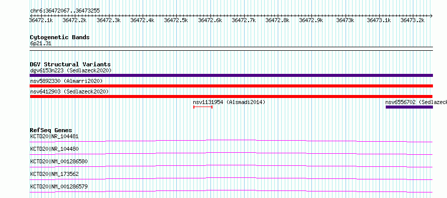This screenshot has height=198, width=447.
Task: Click ruler position 36472.4k
Action: 142,20
